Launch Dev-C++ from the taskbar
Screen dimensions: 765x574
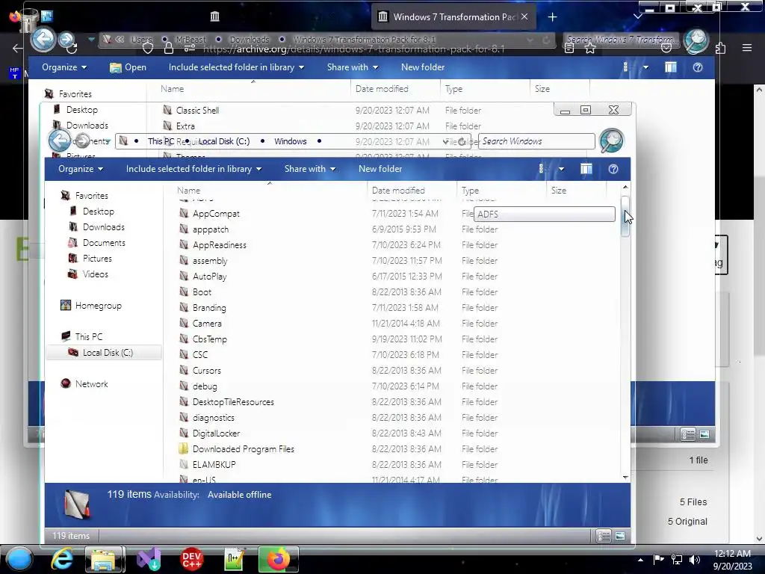pyautogui.click(x=191, y=559)
